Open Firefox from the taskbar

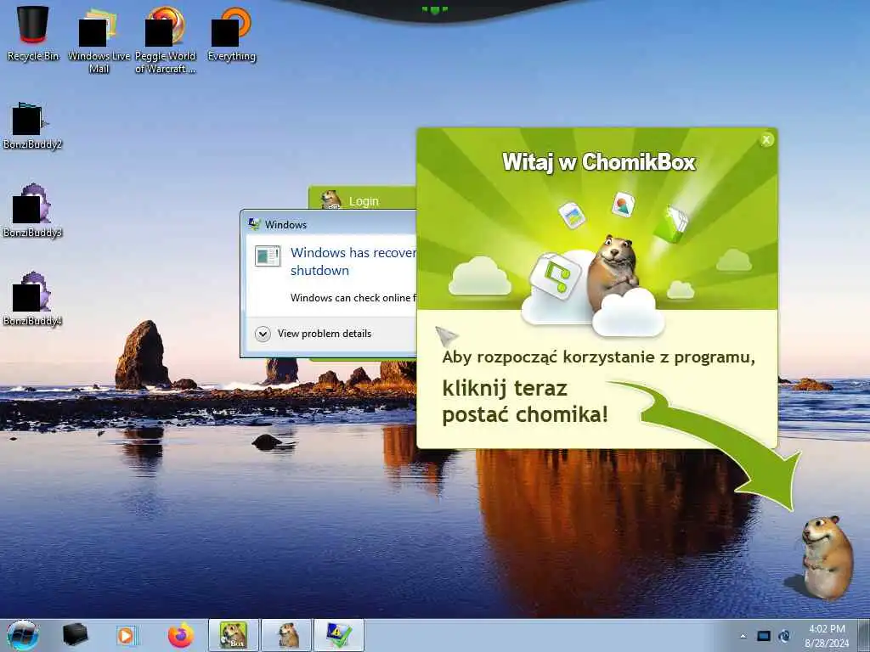click(x=181, y=635)
